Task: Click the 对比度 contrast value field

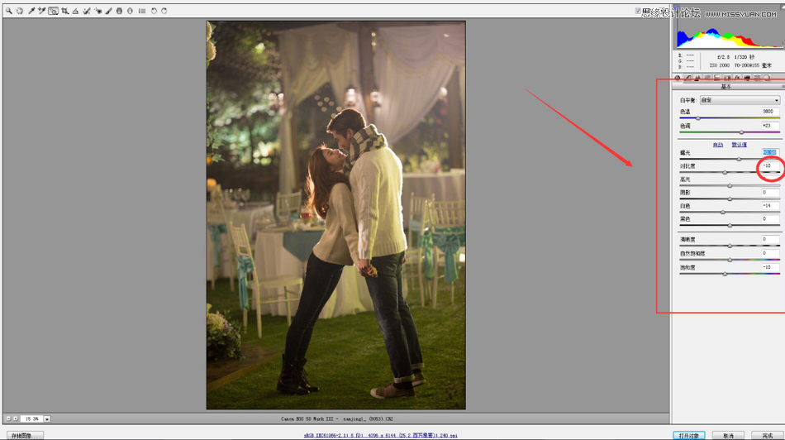Action: (x=768, y=166)
